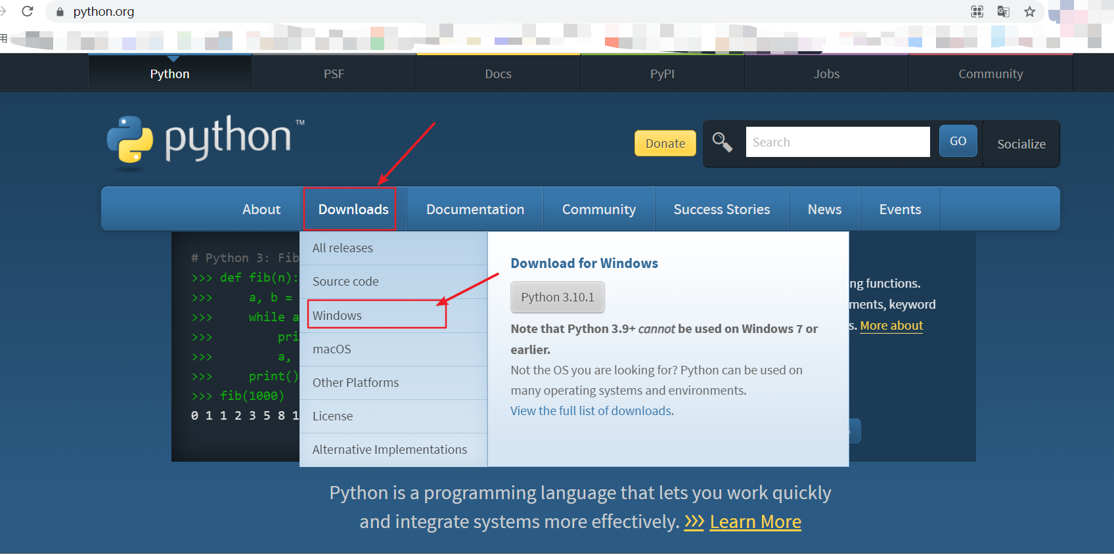Open the Docs top tab

pos(498,74)
